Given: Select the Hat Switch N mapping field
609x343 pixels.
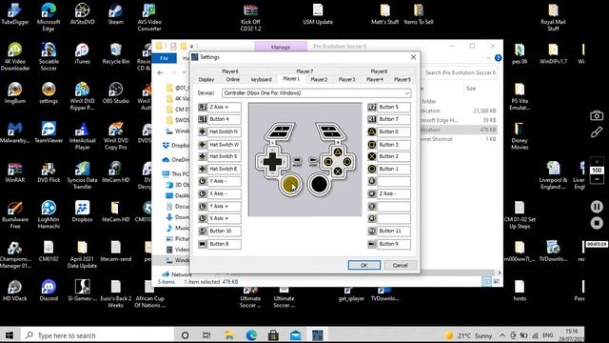Looking at the screenshot, I should click(225, 131).
